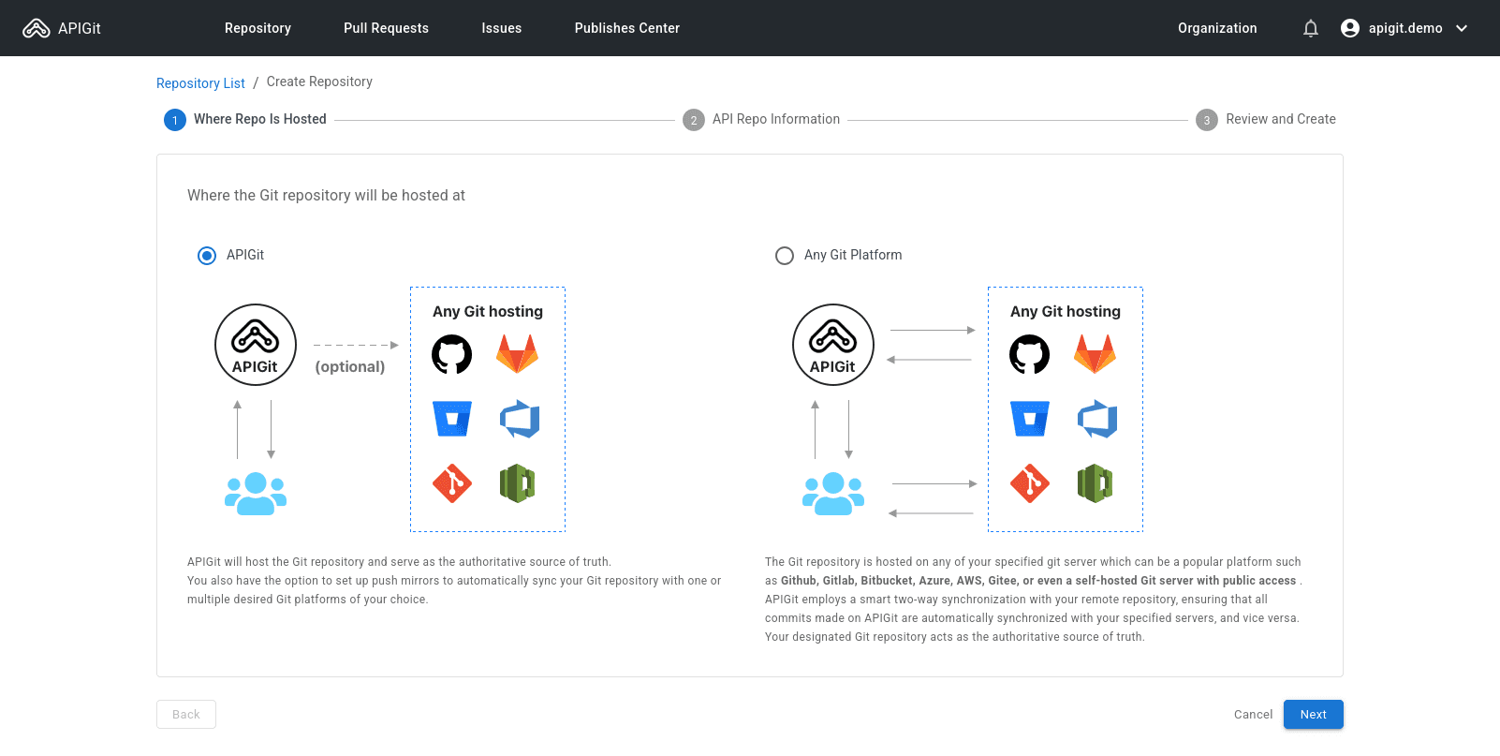Click 'Any Git hosting' title in left diagram
The image size is (1500, 756).
[x=488, y=311]
